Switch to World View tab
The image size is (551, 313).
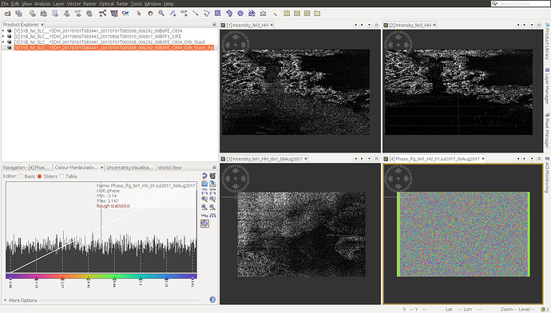point(170,168)
